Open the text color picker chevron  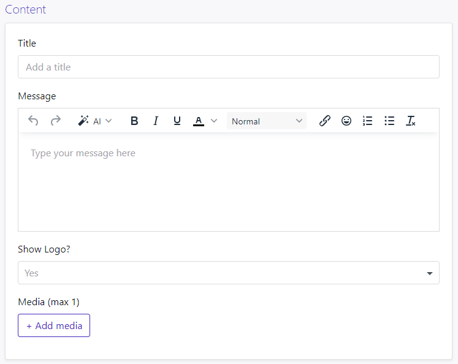[x=214, y=121]
